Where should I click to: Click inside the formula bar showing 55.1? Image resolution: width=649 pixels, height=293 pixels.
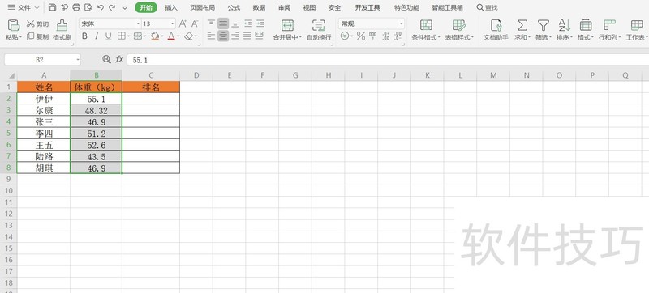point(388,60)
